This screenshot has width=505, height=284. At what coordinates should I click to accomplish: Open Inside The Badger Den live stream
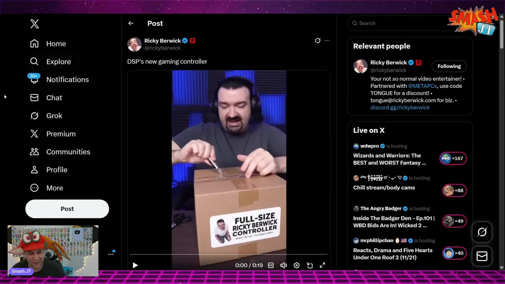coord(394,222)
